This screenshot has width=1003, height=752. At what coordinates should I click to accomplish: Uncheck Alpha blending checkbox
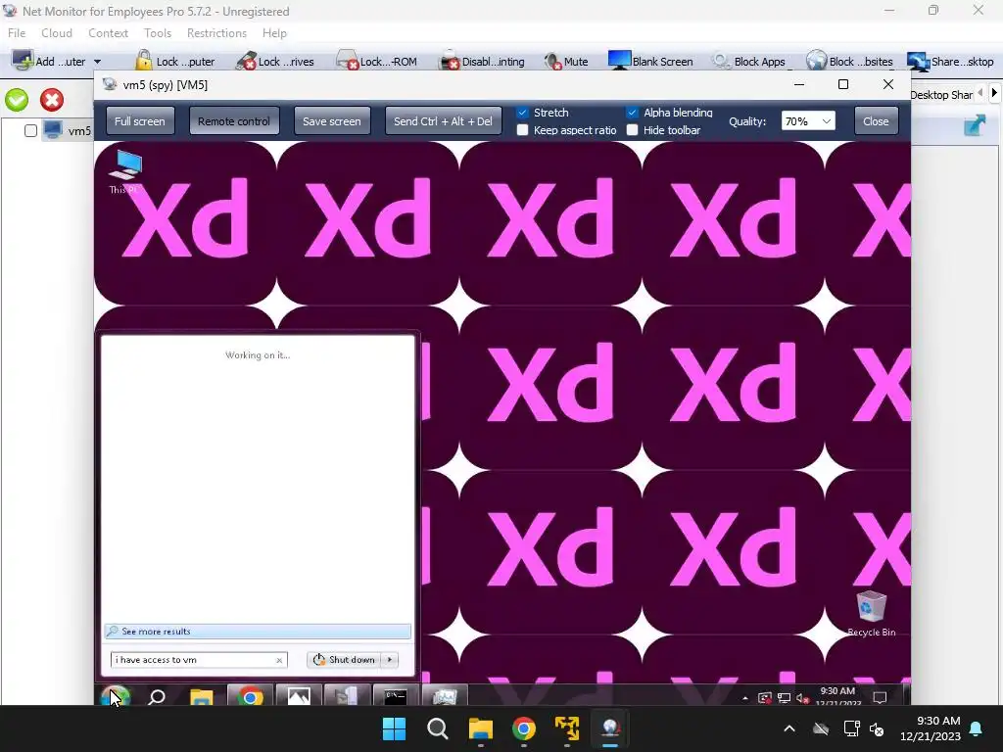(x=632, y=113)
